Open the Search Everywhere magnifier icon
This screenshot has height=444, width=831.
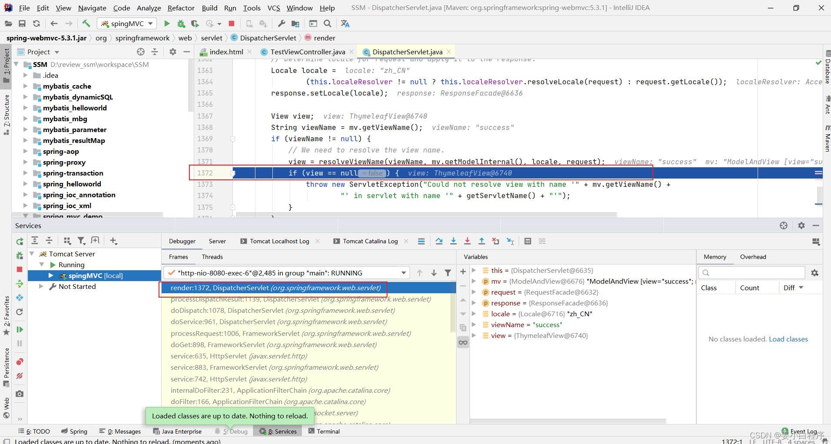pyautogui.click(x=328, y=23)
